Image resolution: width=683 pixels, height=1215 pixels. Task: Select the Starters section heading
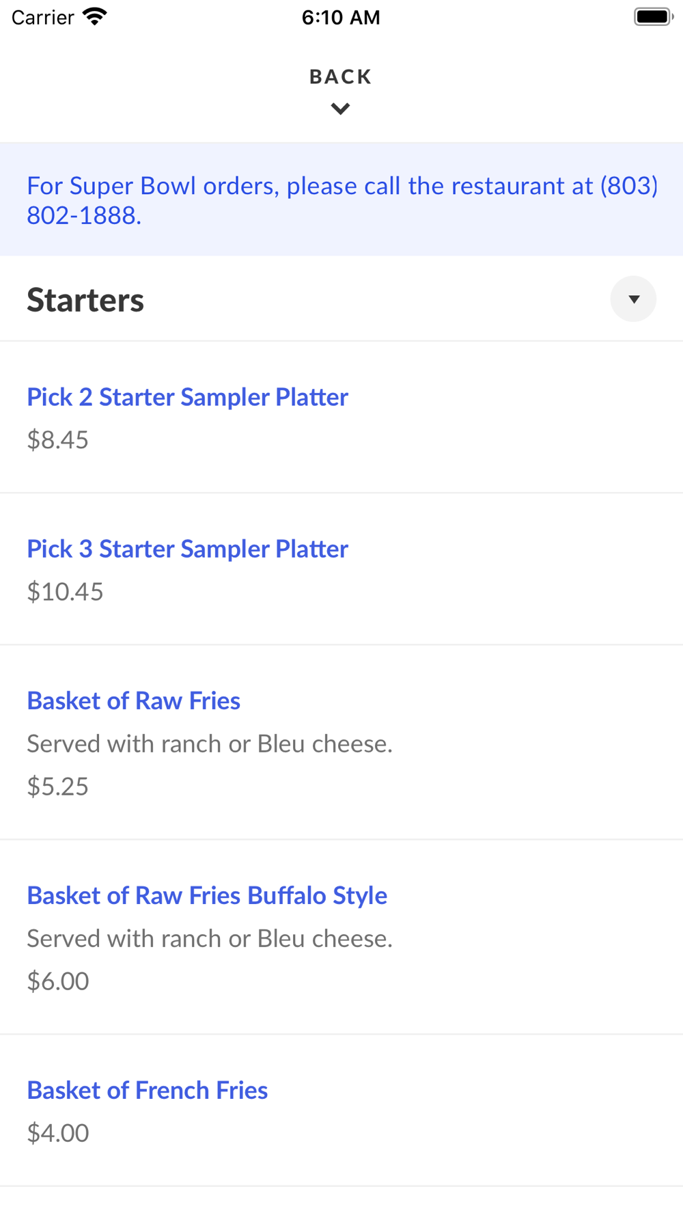(85, 300)
